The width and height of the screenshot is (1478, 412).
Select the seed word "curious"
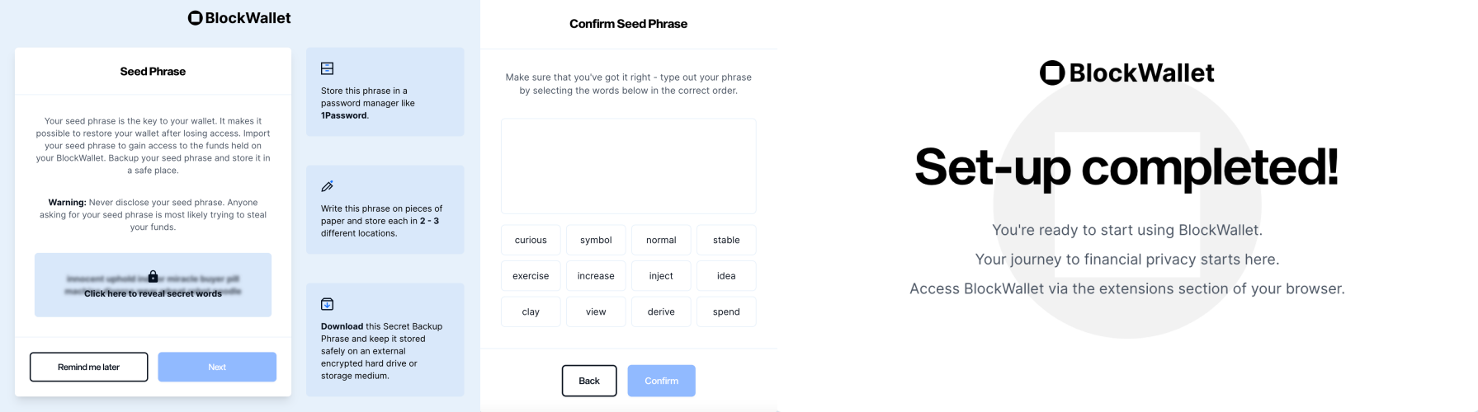point(531,240)
